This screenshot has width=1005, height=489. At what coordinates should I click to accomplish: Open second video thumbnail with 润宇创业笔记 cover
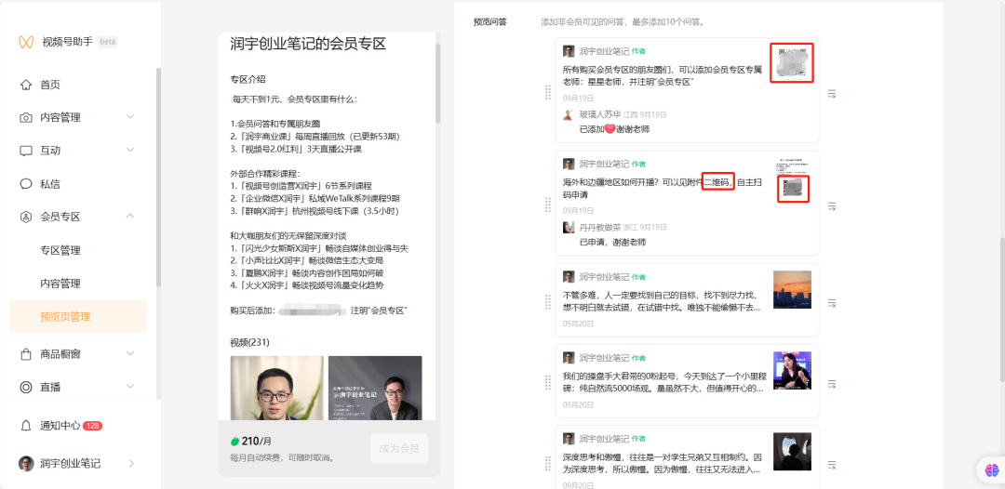coord(375,388)
